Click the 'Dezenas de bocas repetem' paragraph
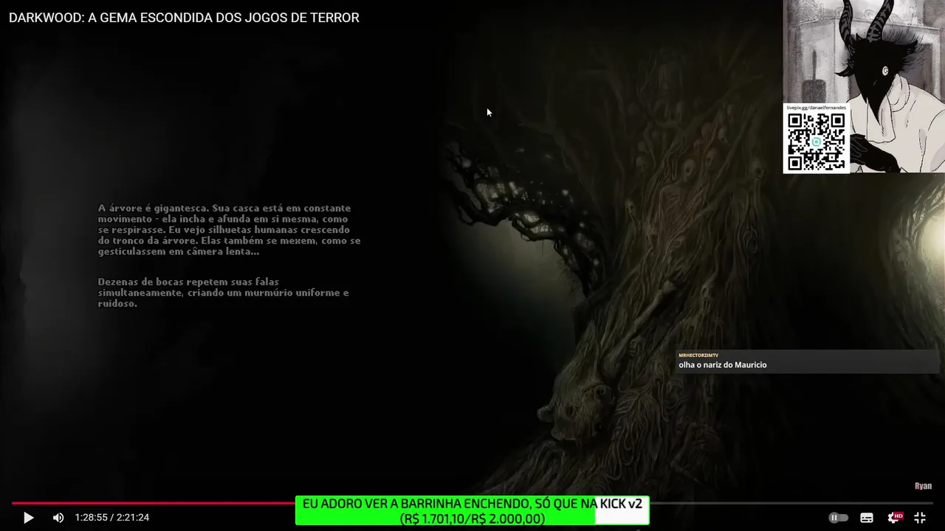The image size is (945, 531). [224, 292]
